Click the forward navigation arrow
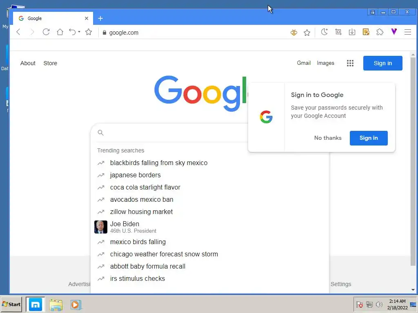 click(x=32, y=32)
